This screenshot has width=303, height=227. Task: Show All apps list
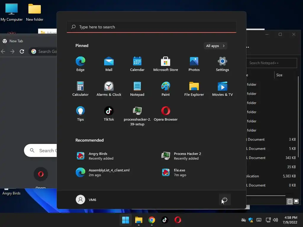coord(215,46)
